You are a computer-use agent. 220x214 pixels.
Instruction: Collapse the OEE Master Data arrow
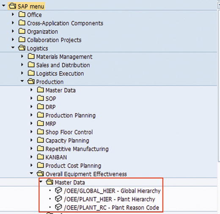click(41, 182)
